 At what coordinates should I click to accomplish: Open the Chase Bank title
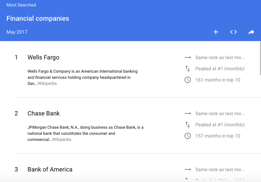pyautogui.click(x=43, y=113)
